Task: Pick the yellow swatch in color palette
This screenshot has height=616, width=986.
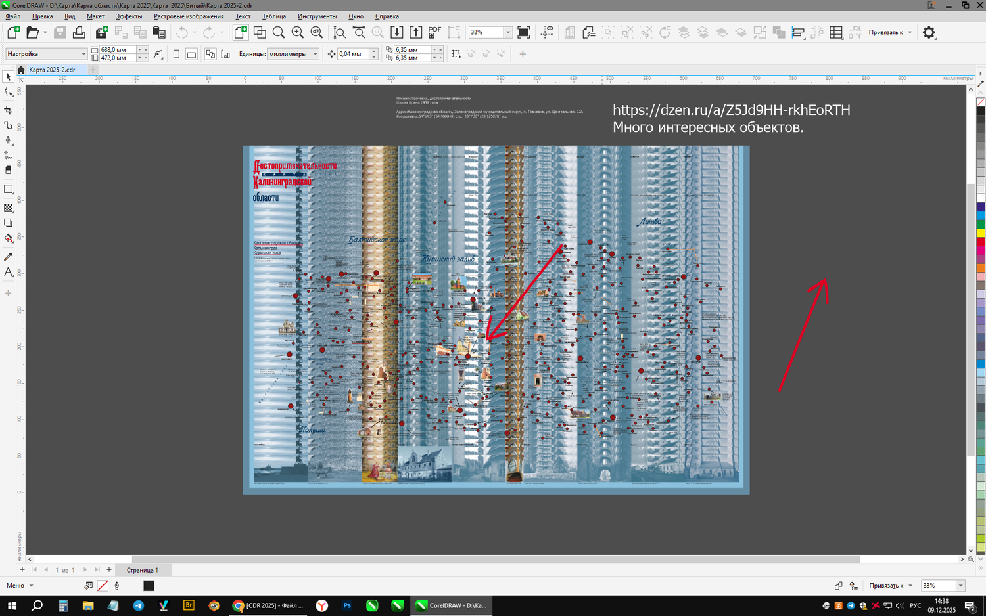Action: [980, 233]
